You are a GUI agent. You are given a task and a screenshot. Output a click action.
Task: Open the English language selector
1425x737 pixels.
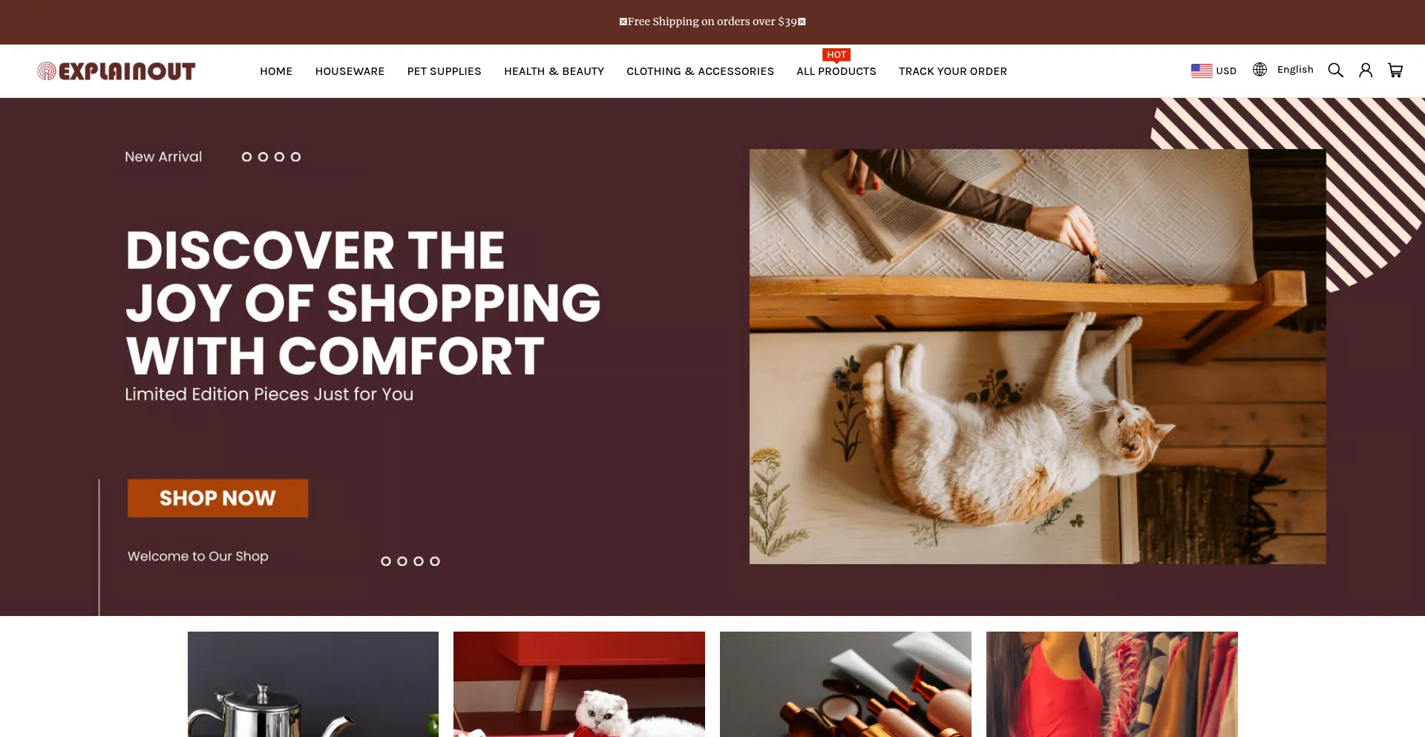coord(1295,70)
